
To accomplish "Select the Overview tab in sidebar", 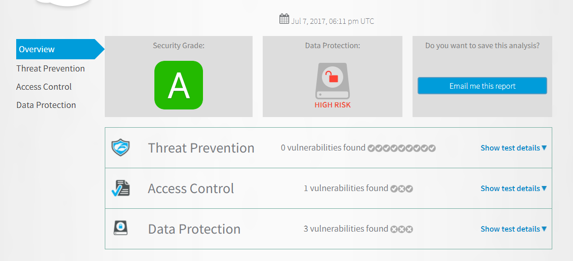I will (36, 49).
